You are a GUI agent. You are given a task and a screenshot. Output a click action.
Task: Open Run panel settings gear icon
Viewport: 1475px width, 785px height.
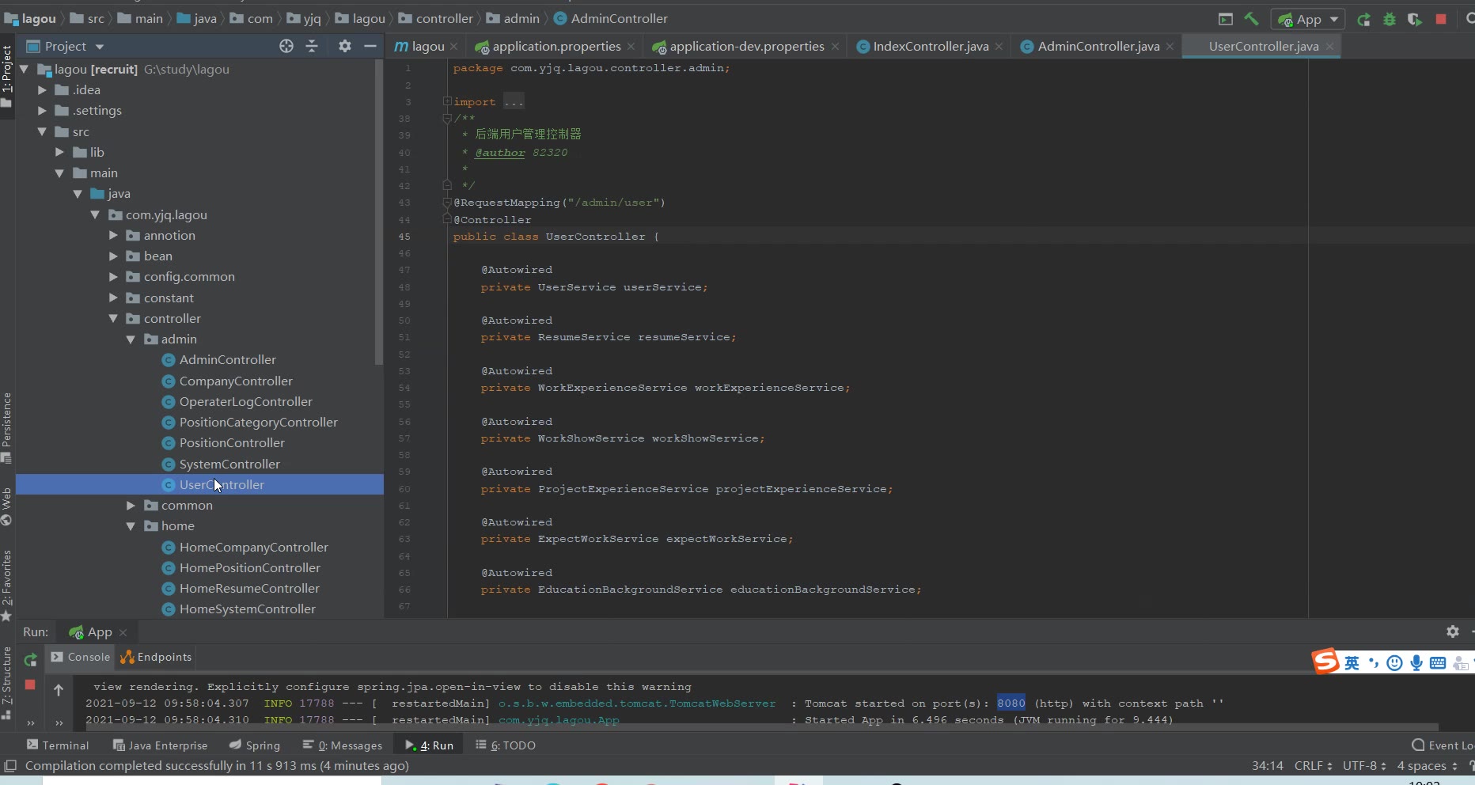pyautogui.click(x=1452, y=631)
